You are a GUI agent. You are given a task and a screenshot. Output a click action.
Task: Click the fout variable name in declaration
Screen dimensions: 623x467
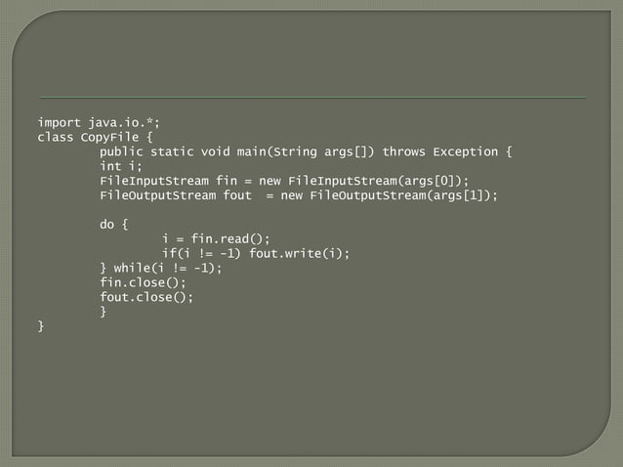coord(237,195)
